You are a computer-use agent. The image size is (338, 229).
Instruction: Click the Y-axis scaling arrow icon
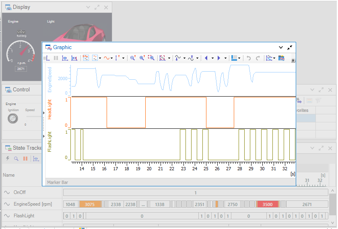tap(117, 58)
